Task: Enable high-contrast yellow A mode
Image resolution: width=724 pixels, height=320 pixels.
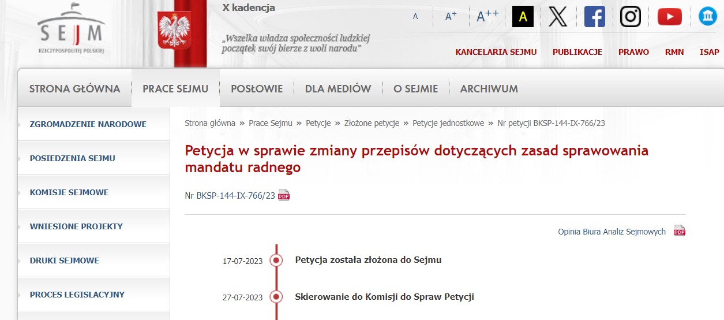Action: coord(523,17)
